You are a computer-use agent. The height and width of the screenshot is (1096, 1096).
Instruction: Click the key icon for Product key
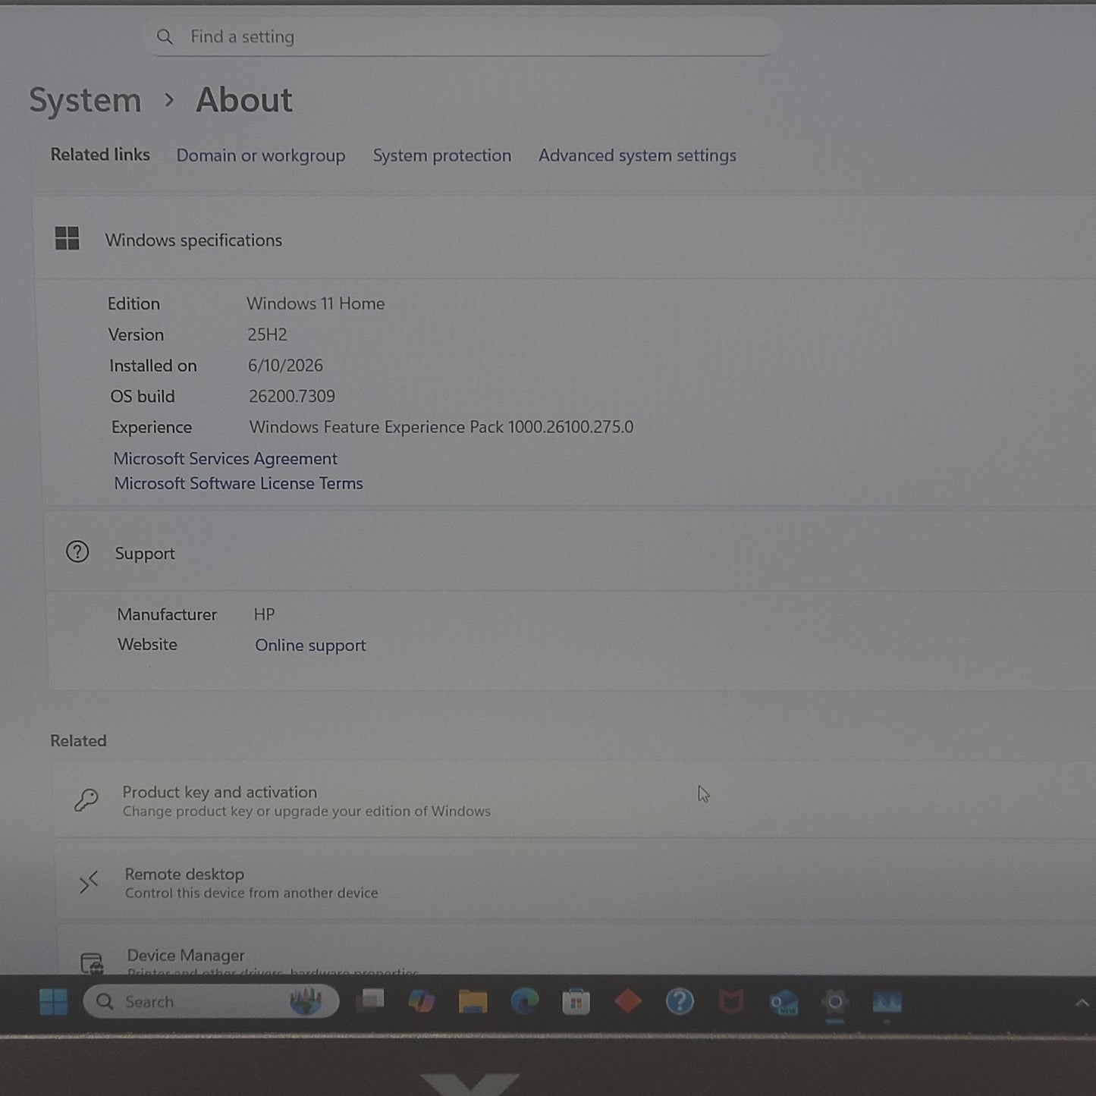pos(86,800)
